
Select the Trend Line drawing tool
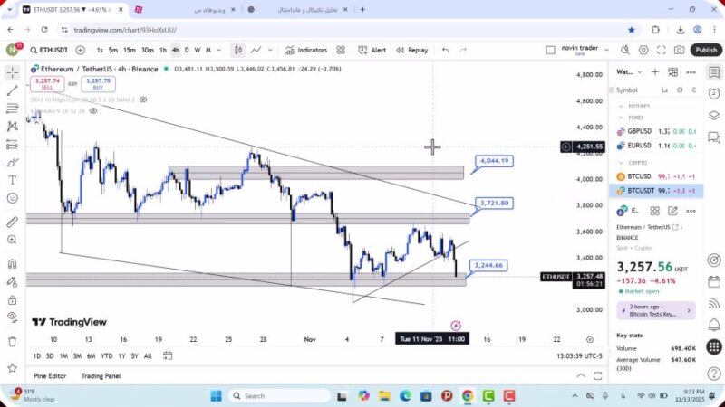pos(12,90)
